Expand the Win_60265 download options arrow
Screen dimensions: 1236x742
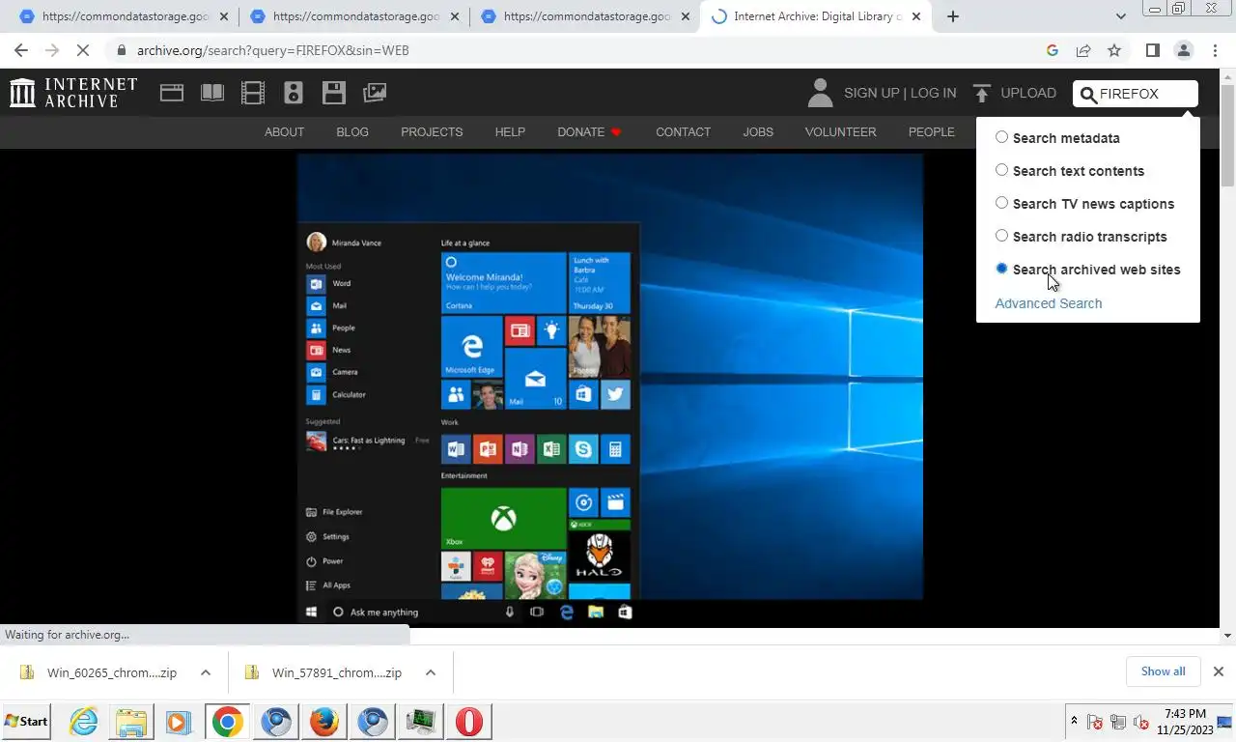[206, 672]
